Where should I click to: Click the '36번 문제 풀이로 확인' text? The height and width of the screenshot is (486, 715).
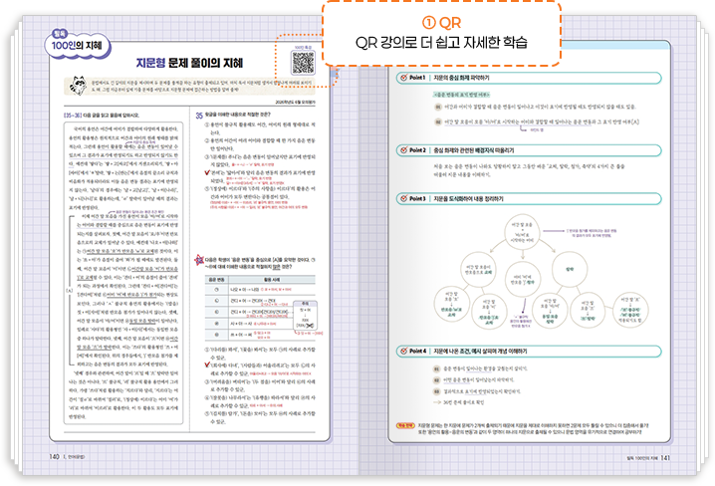(x=463, y=402)
